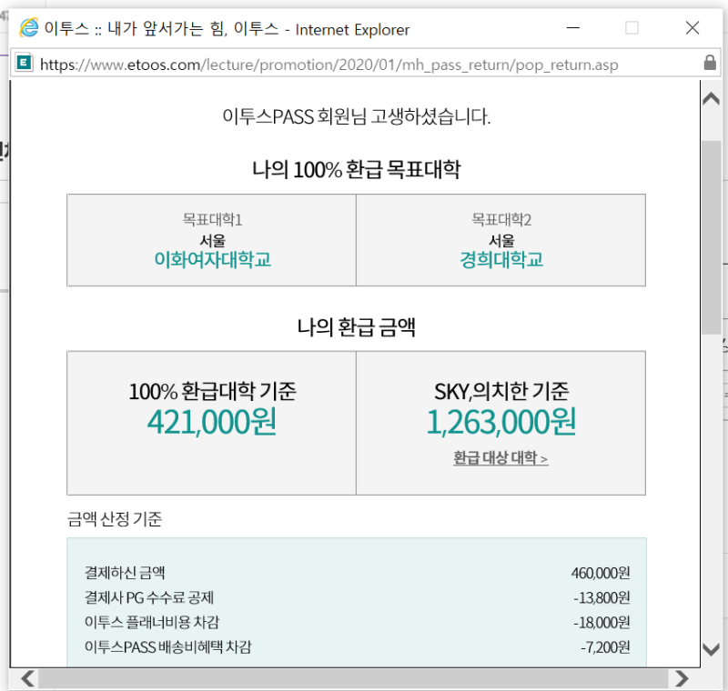Click the -18,000원 deduction value

coord(602,623)
